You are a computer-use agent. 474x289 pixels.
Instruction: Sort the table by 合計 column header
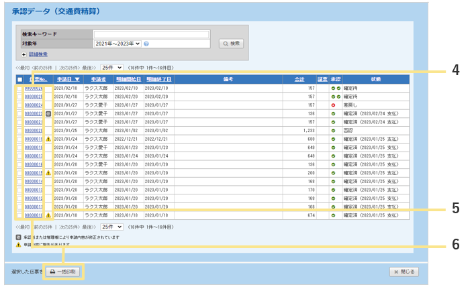click(x=299, y=79)
